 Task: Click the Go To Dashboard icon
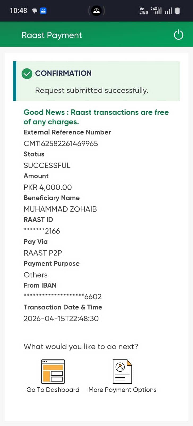tap(53, 371)
